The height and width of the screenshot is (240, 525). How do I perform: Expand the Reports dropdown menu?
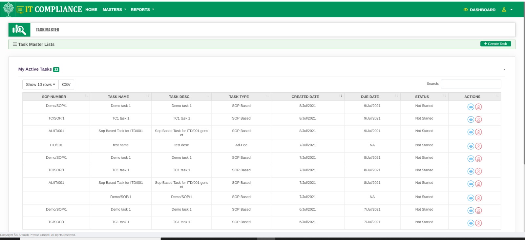point(142,10)
